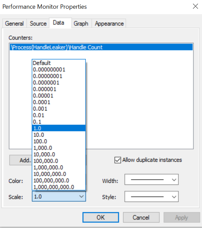Select scale 0.001 from the list
The image size is (202, 228).
click(40, 108)
